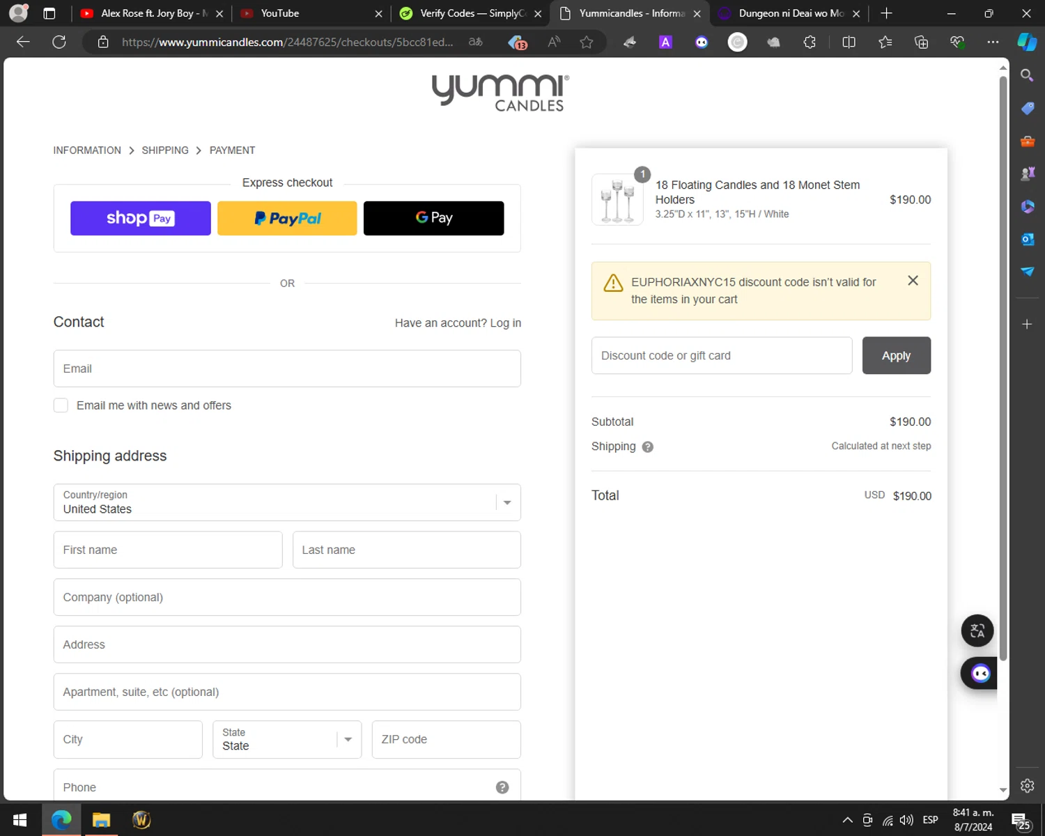
Task: Switch to the Dungeon ni Deai tab
Action: (789, 13)
